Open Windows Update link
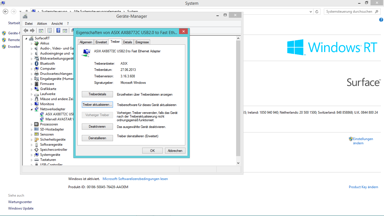This screenshot has width=384, height=216. (21, 208)
